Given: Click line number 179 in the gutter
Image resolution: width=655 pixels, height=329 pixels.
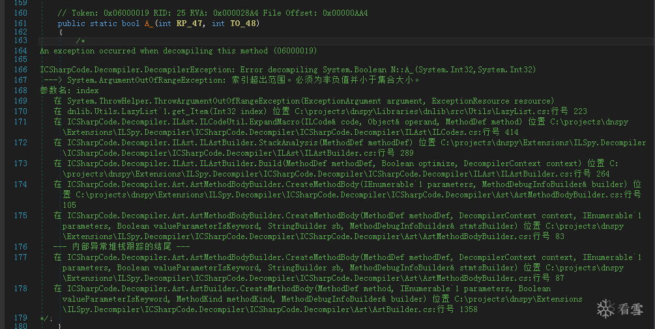Looking at the screenshot, I should coord(20,318).
